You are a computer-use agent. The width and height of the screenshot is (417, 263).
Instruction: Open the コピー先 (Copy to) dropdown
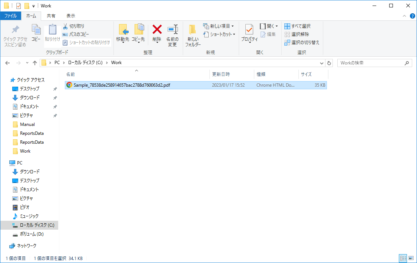pos(138,34)
